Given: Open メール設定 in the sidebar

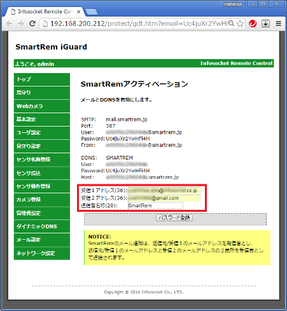Looking at the screenshot, I should click(42, 240).
